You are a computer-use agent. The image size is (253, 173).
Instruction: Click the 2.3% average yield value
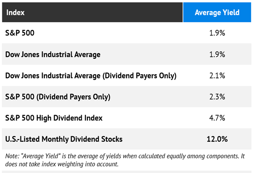coord(217,97)
